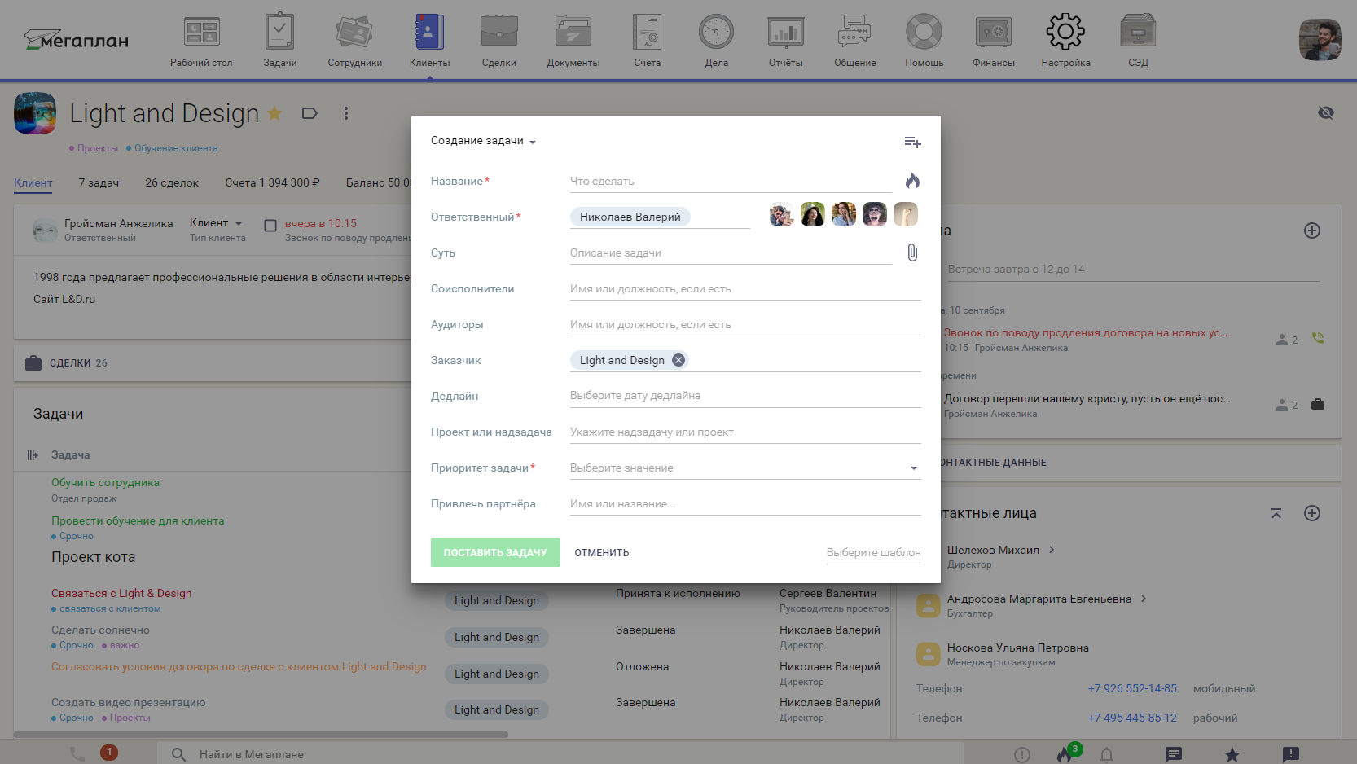Click the Соисполнители input field
The width and height of the screenshot is (1357, 764).
(745, 288)
